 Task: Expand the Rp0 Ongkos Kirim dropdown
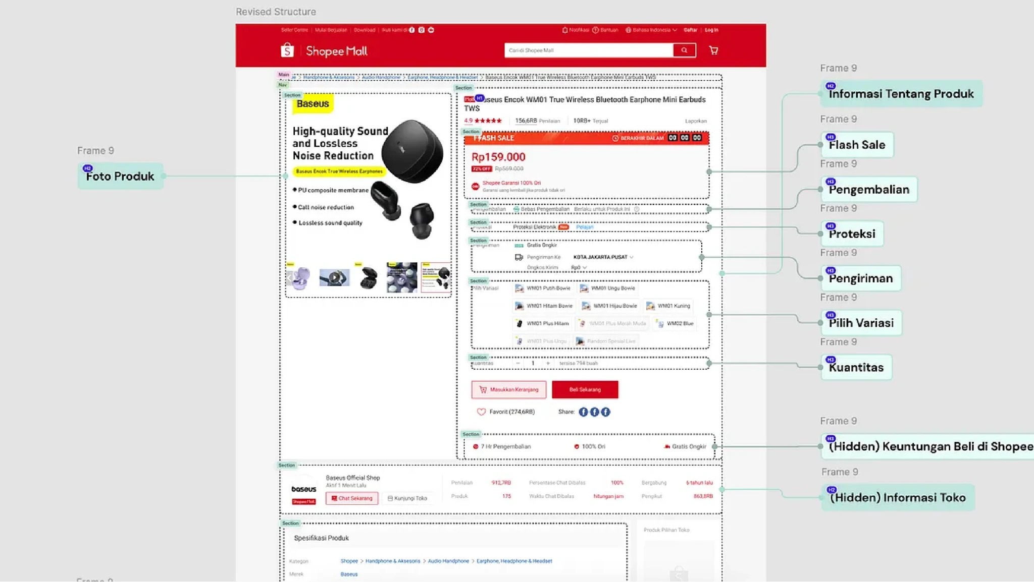point(579,267)
